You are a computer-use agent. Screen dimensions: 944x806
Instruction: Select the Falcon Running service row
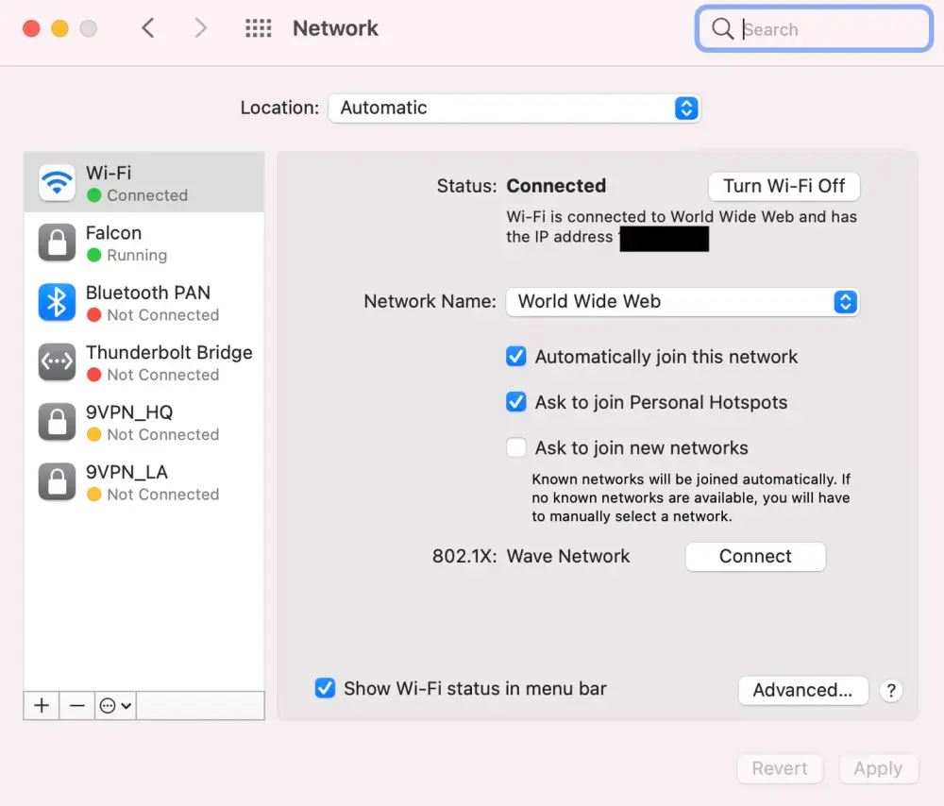(x=143, y=243)
